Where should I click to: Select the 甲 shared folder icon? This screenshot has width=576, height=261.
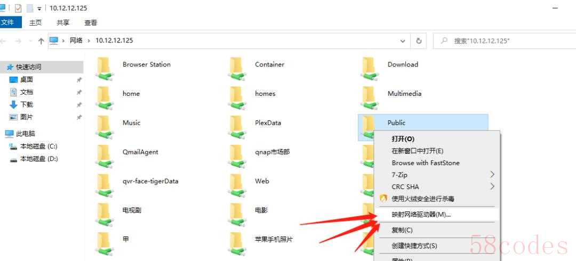tap(105, 244)
